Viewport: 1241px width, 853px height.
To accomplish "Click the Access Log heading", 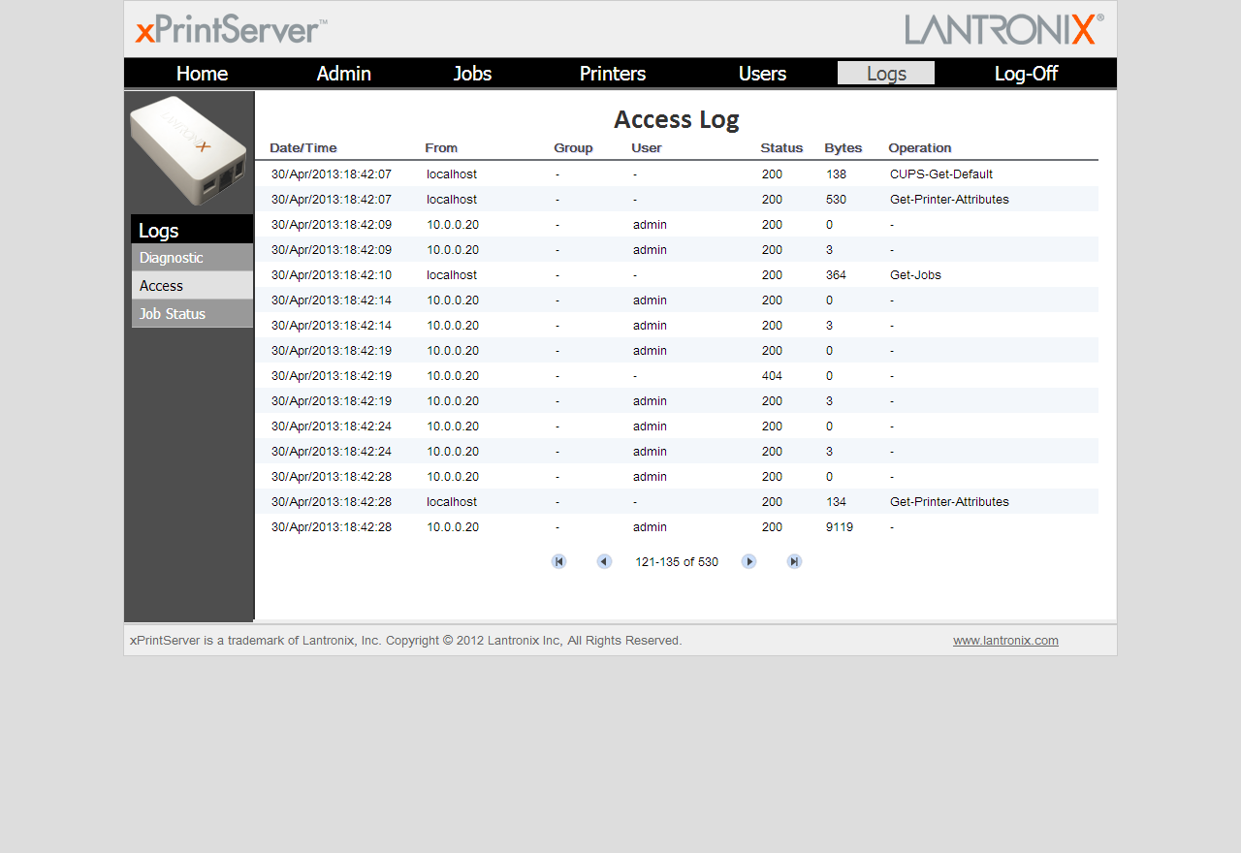I will click(677, 119).
